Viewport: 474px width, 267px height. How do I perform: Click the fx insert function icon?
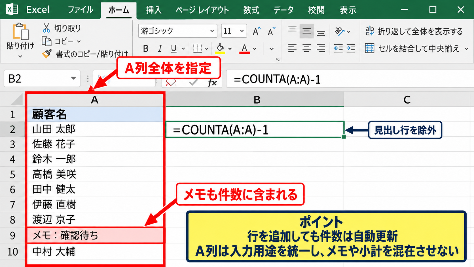coord(212,83)
